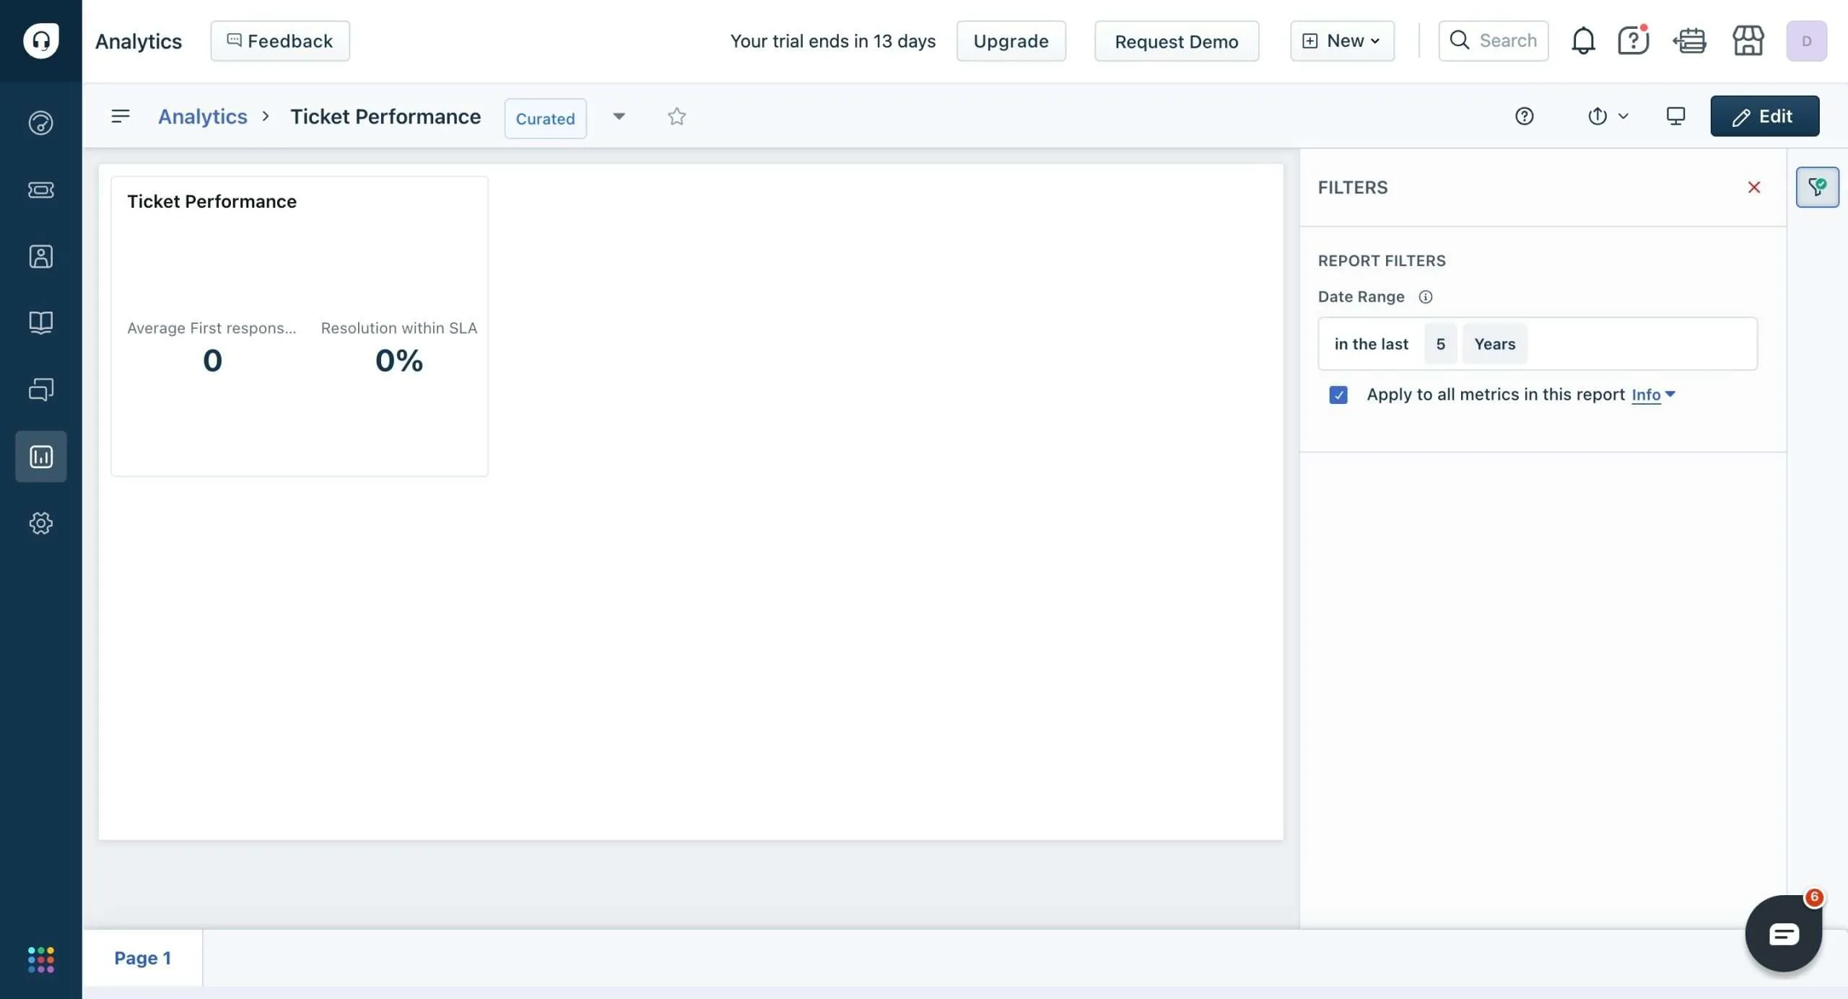Open the Years unit dropdown

click(x=1494, y=344)
